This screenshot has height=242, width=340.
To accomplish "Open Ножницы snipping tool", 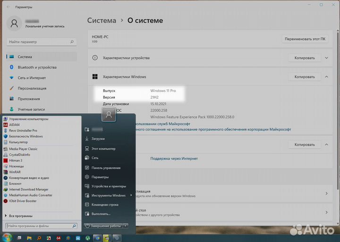I will [x=14, y=167].
